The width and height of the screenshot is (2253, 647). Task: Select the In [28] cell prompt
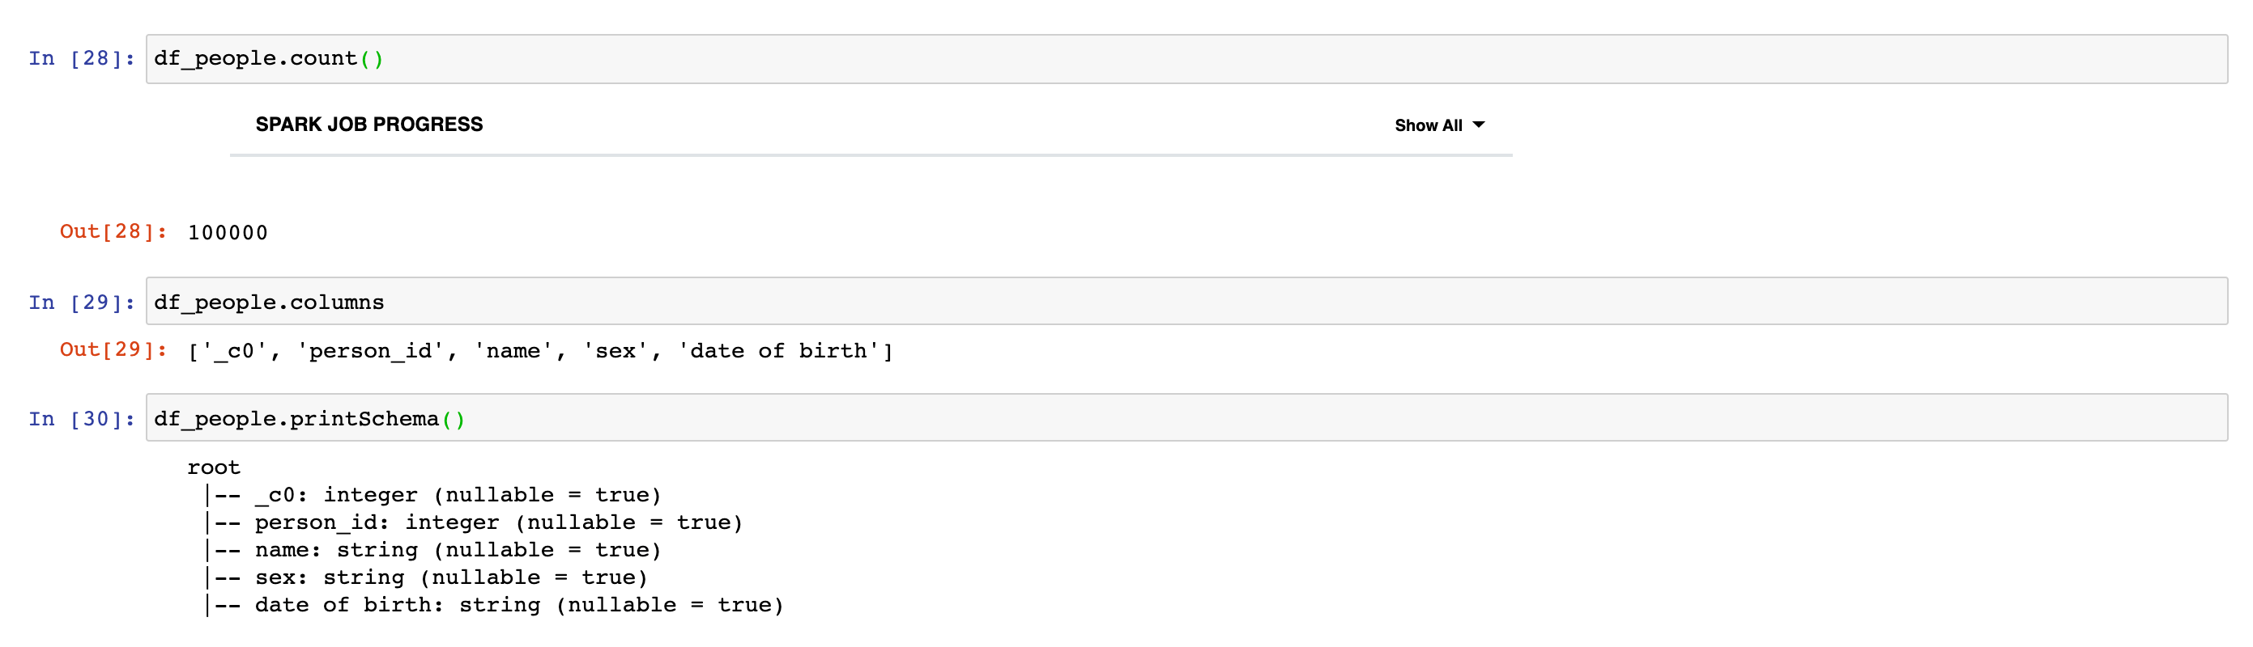coord(81,58)
